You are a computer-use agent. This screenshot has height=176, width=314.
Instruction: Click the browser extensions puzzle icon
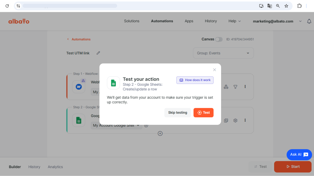pyautogui.click(x=299, y=6)
